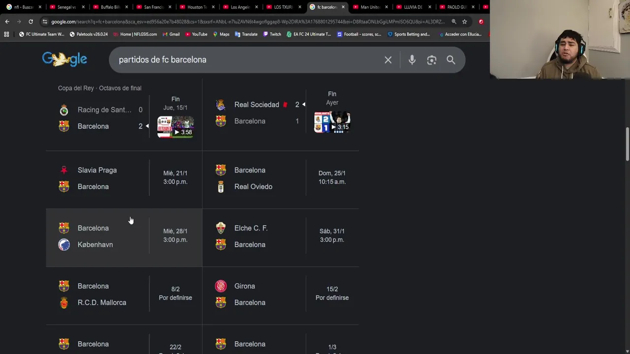
Task: Open the Football - scores bookmark
Action: pos(359,34)
